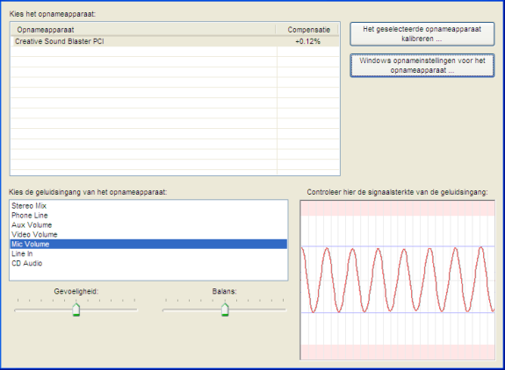505x370 pixels.
Task: Click the Gevoeligheid slider thumb
Action: coord(76,310)
